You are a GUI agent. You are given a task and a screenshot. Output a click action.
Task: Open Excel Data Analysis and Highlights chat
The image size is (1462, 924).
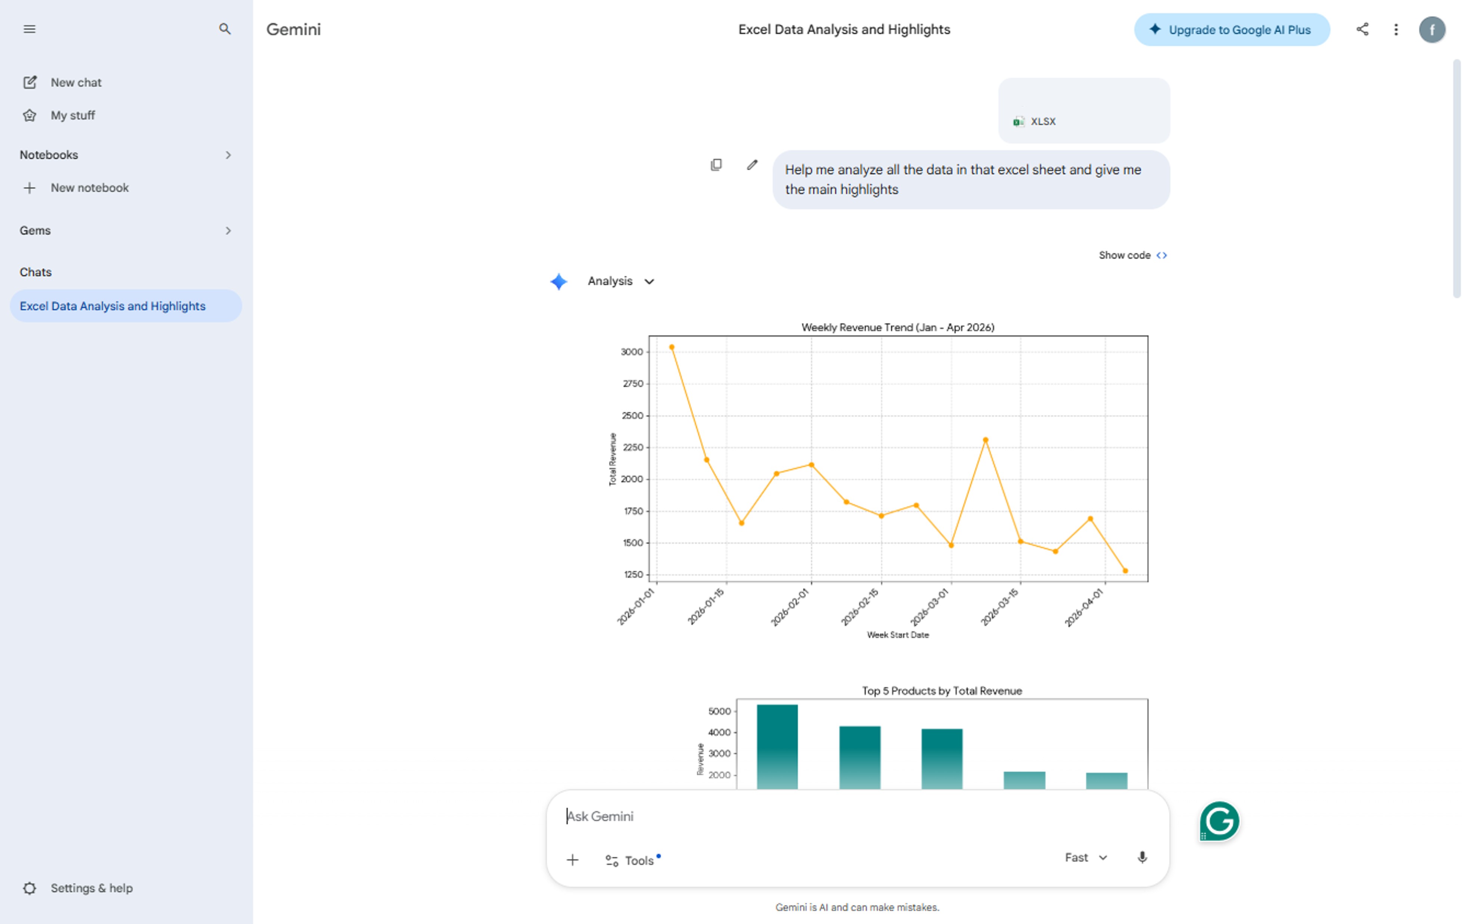126,306
